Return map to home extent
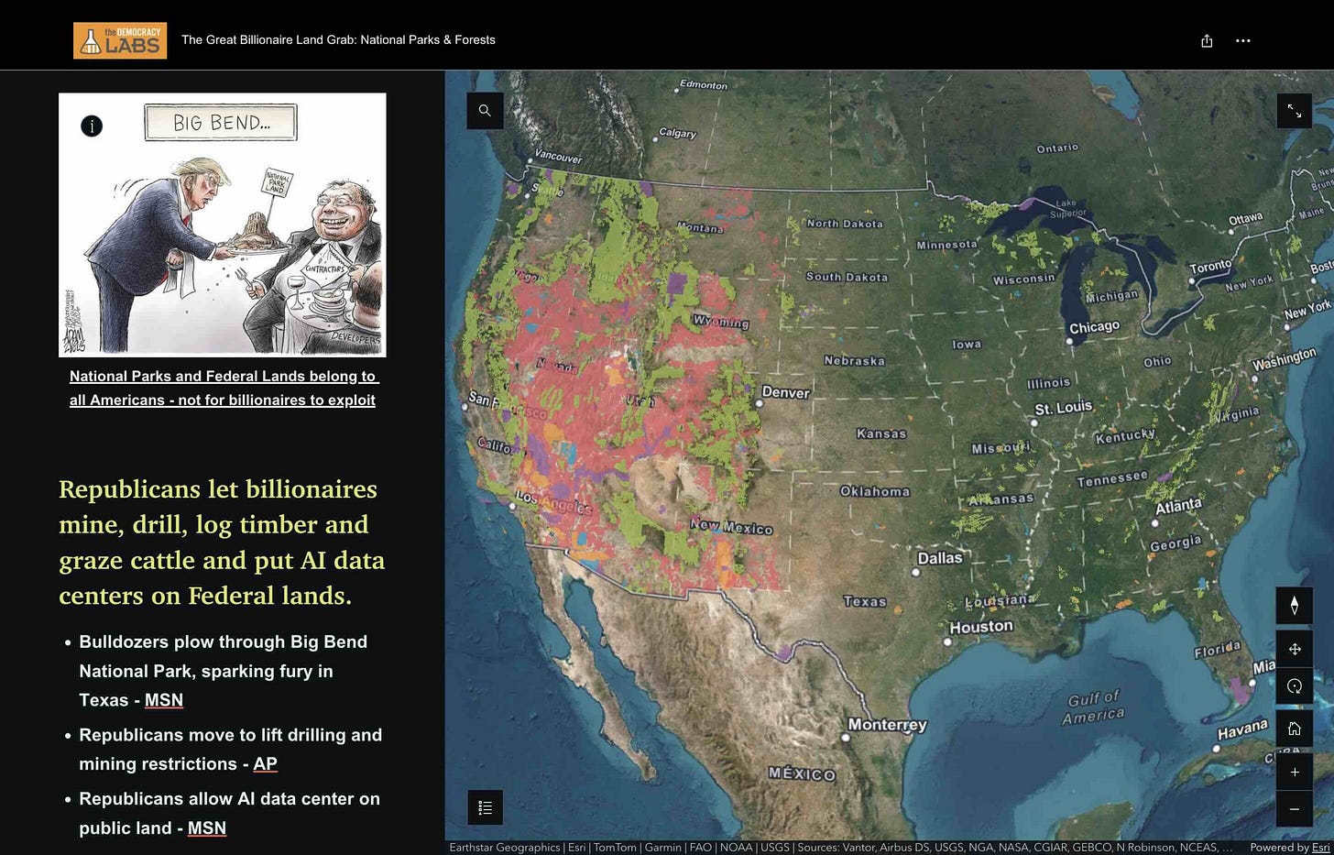 click(1294, 729)
